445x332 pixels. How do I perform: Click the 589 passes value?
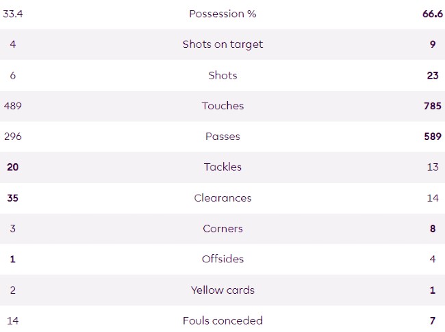coord(432,137)
